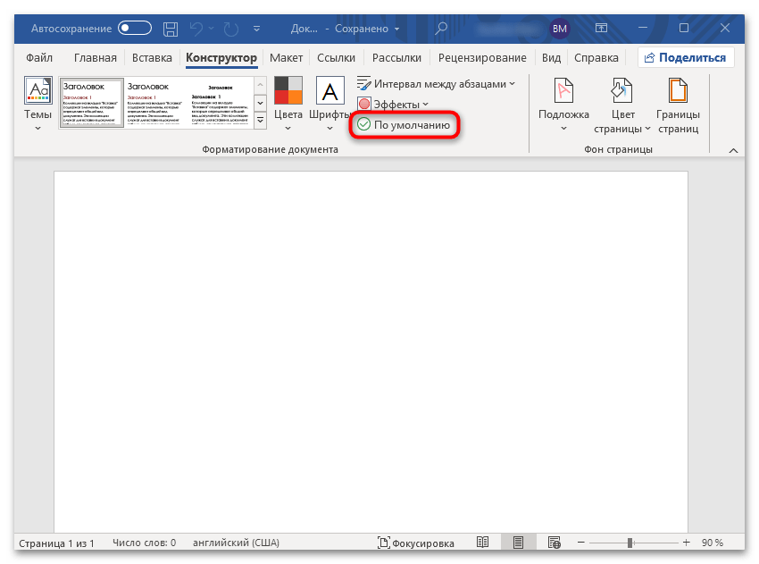Image resolution: width=759 pixels, height=564 pixels.
Task: Expand Интервал между абзацами dropdown
Action: click(x=436, y=84)
